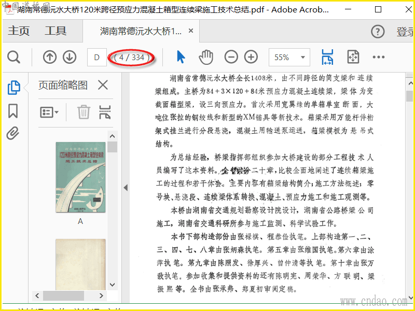This screenshot has height=311, width=415.
Task: Switch to the 工具 tab
Action: [x=56, y=31]
